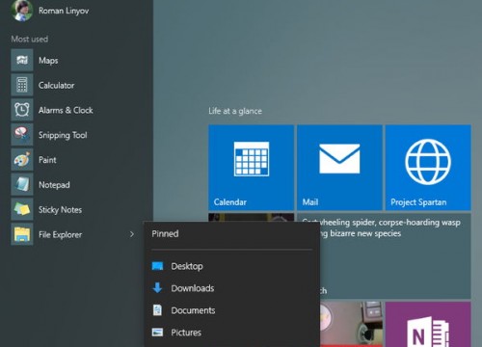This screenshot has width=482, height=347.
Task: Open the OneNote purple tile
Action: (428, 324)
